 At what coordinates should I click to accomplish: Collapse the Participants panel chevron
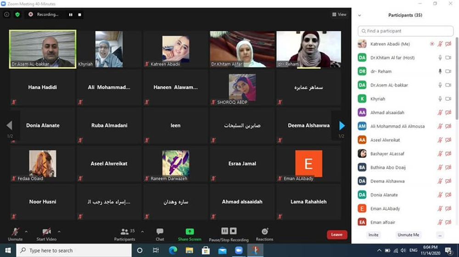[x=359, y=15]
